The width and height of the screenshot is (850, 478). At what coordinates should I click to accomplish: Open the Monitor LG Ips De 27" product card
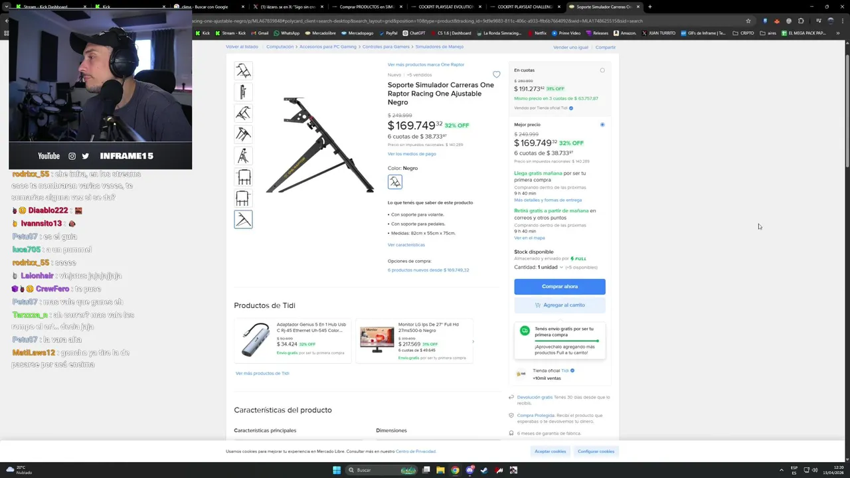(414, 341)
